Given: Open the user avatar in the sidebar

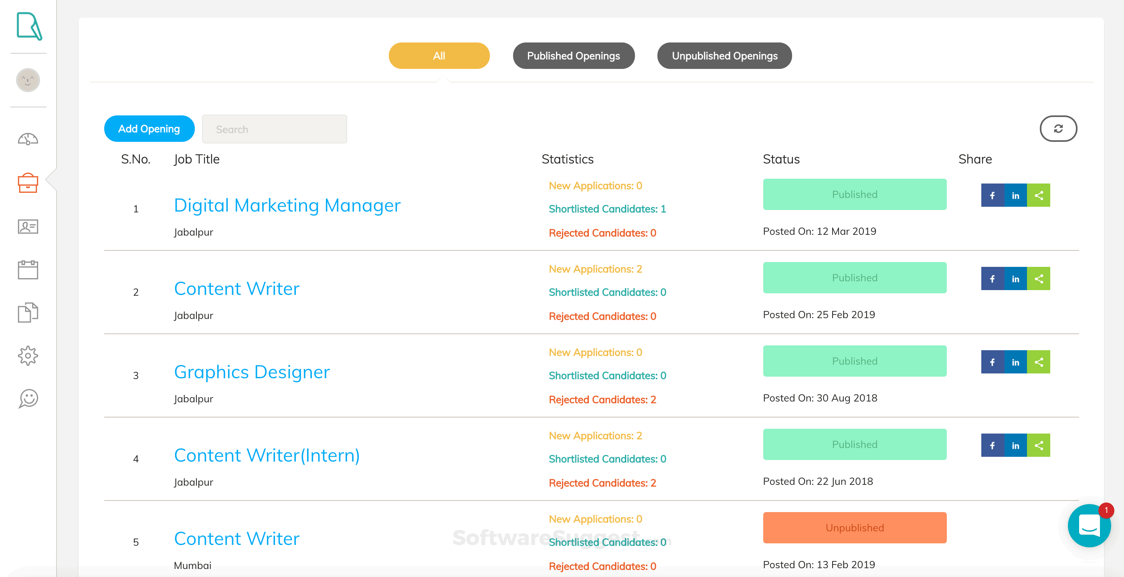Looking at the screenshot, I should pos(28,80).
